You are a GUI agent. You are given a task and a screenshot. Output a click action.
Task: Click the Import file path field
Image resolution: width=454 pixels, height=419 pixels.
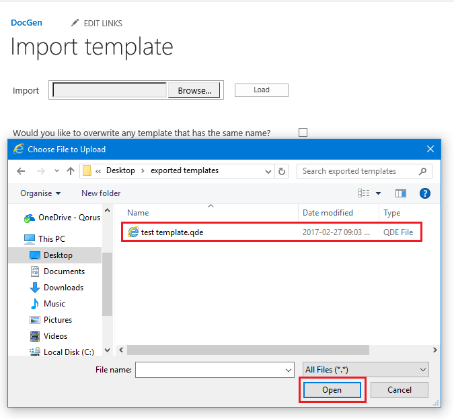(110, 90)
